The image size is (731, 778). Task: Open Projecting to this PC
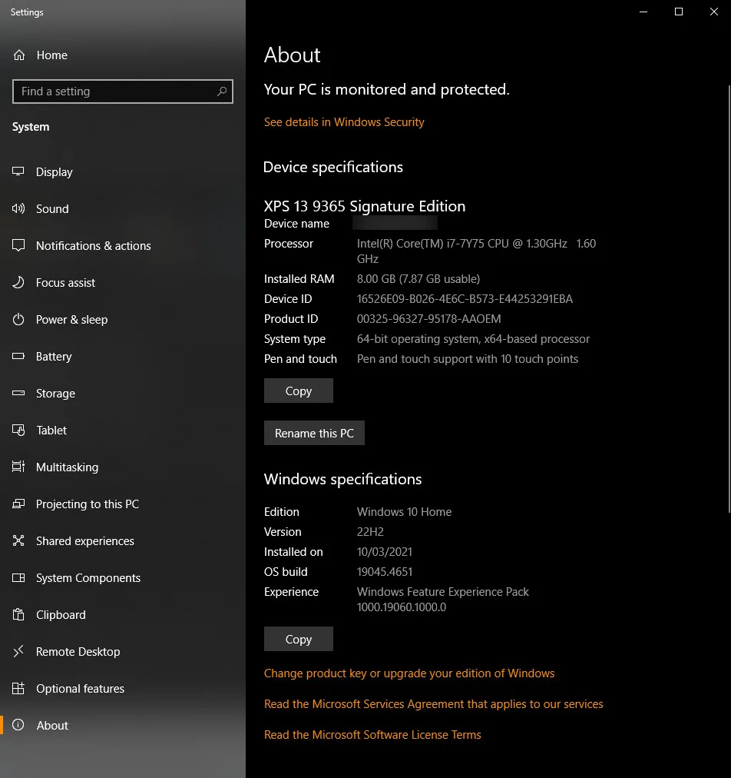[87, 504]
